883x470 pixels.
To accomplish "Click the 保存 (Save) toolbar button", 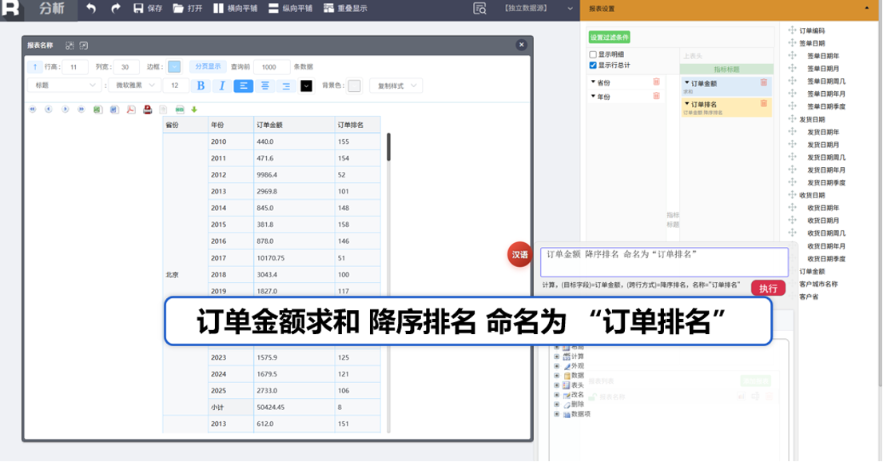I will (148, 9).
